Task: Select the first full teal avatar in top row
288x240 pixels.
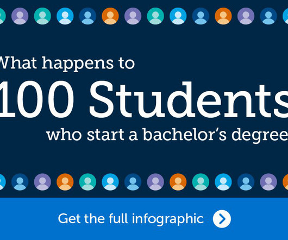Action: pos(42,16)
